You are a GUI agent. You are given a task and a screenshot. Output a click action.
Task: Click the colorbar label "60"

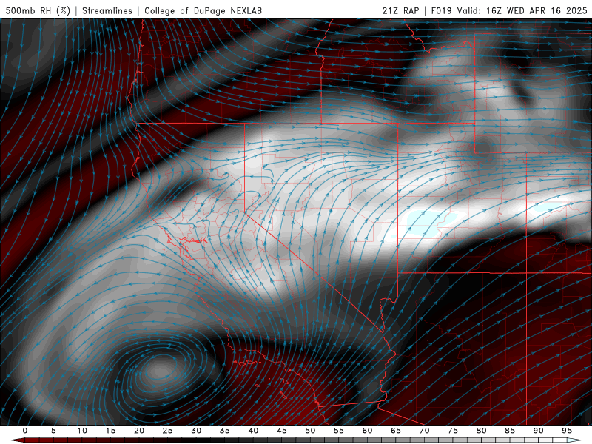367,431
